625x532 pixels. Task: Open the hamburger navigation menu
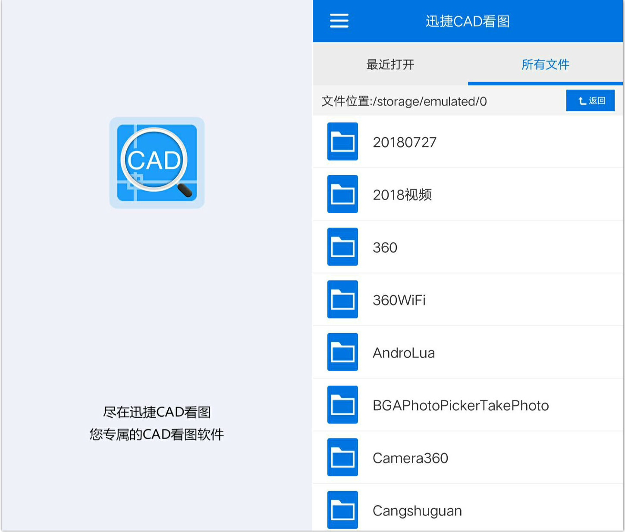coord(339,20)
